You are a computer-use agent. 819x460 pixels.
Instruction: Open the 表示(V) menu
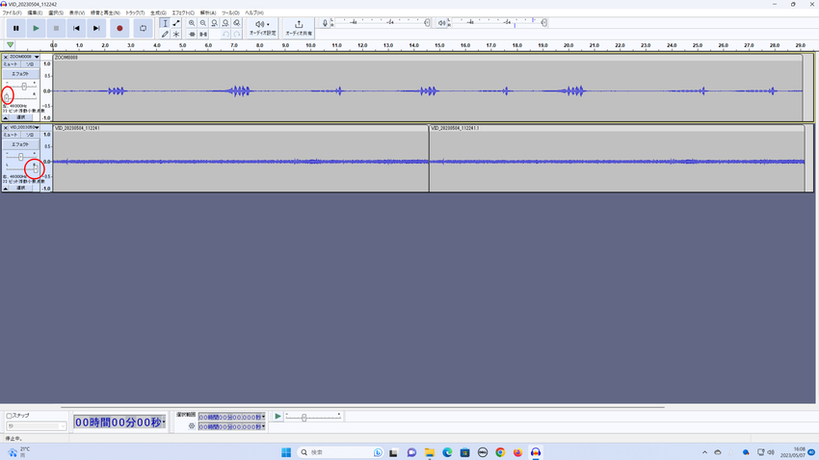coord(77,13)
